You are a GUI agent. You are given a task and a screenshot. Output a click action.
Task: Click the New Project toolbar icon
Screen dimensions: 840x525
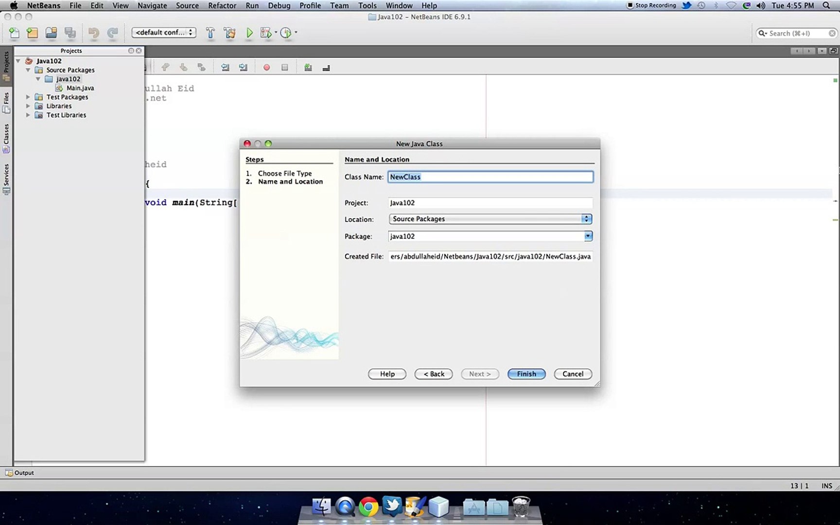(32, 33)
